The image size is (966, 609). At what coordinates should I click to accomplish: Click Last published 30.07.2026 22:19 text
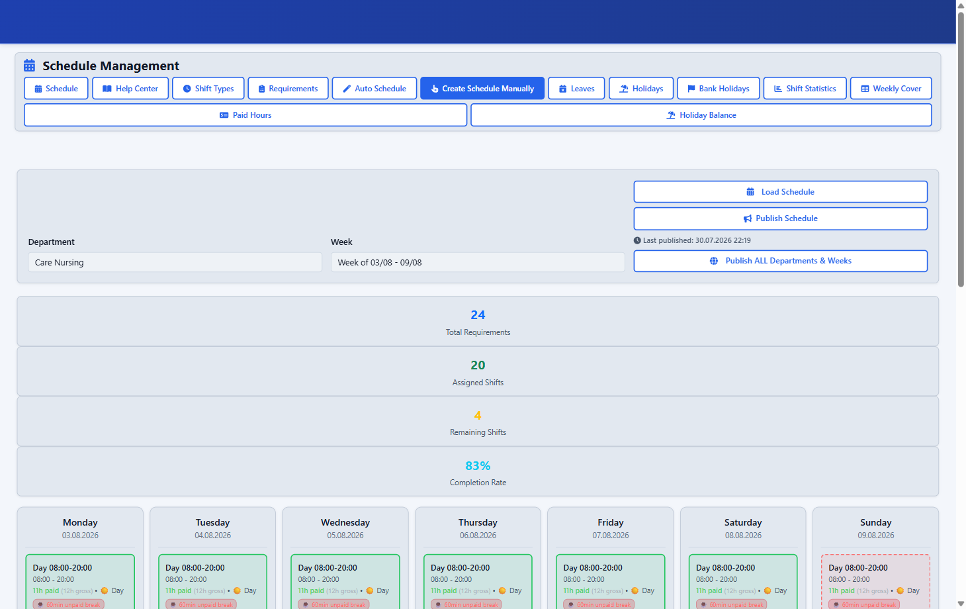697,240
